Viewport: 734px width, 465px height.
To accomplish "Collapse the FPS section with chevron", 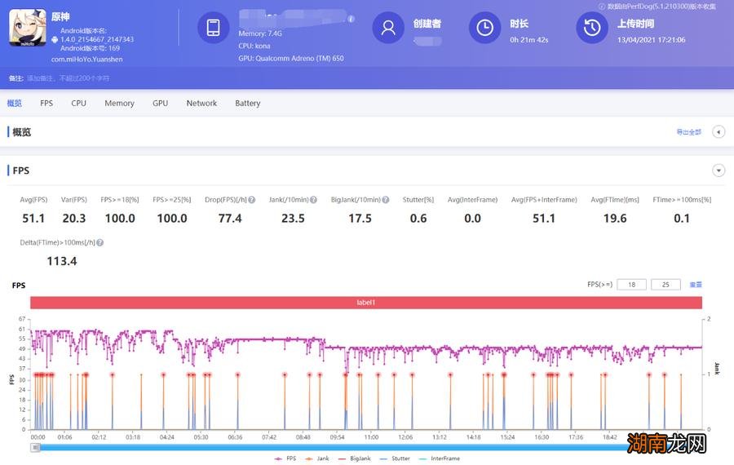I will [719, 170].
